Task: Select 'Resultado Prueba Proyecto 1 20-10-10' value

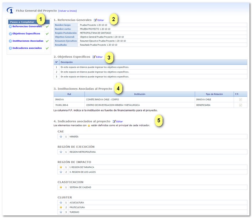Action: 98,45
